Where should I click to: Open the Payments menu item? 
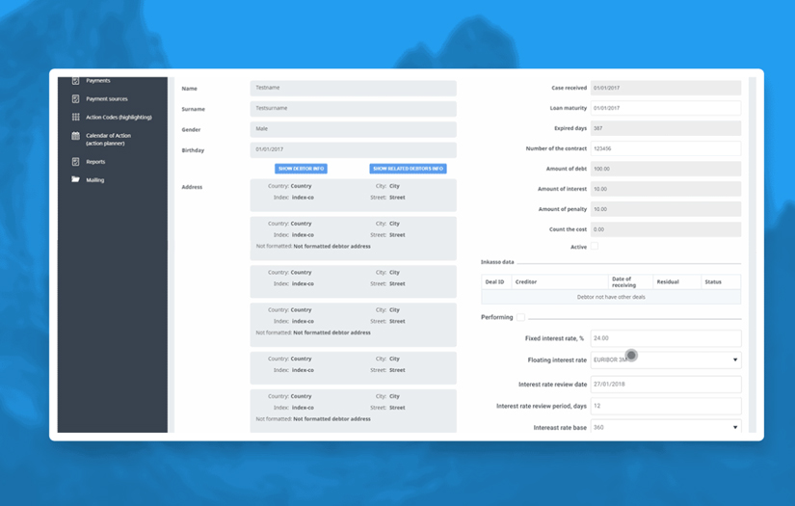98,81
